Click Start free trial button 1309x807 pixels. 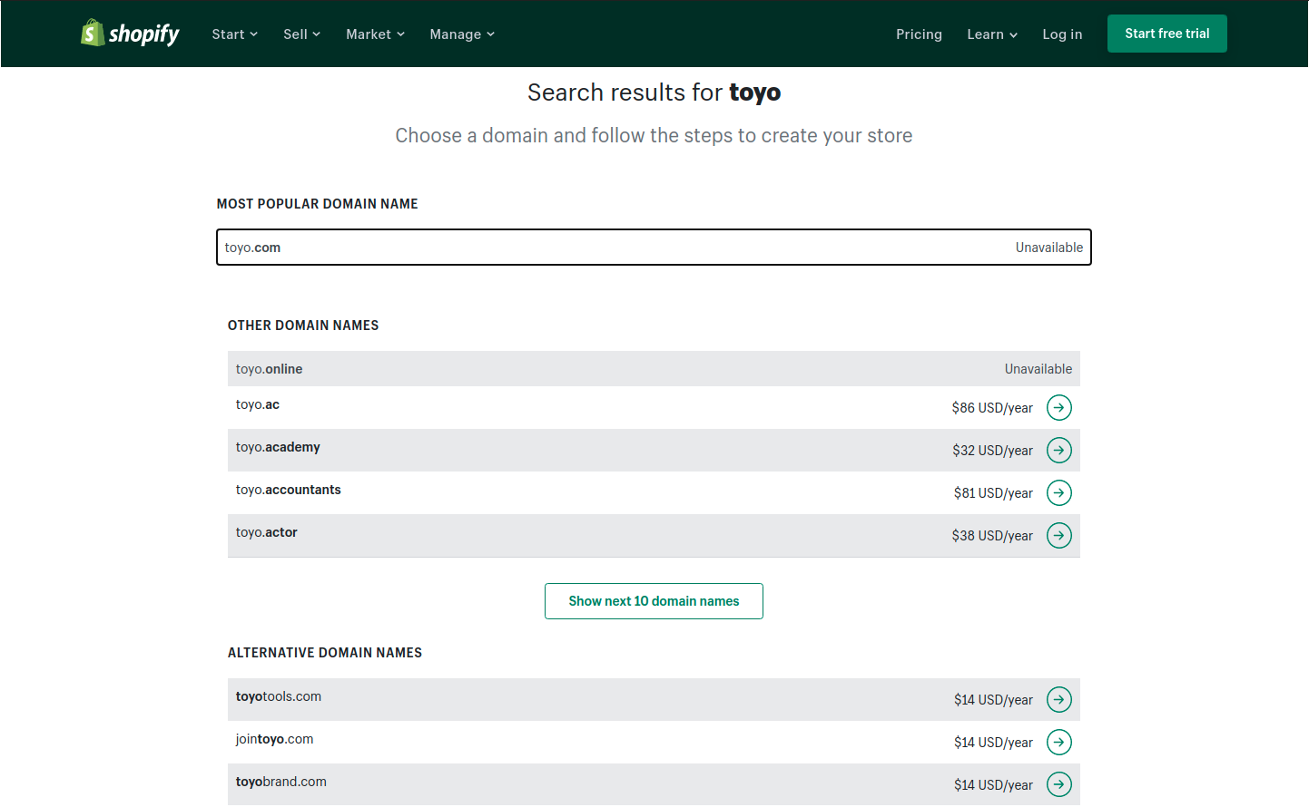point(1167,34)
